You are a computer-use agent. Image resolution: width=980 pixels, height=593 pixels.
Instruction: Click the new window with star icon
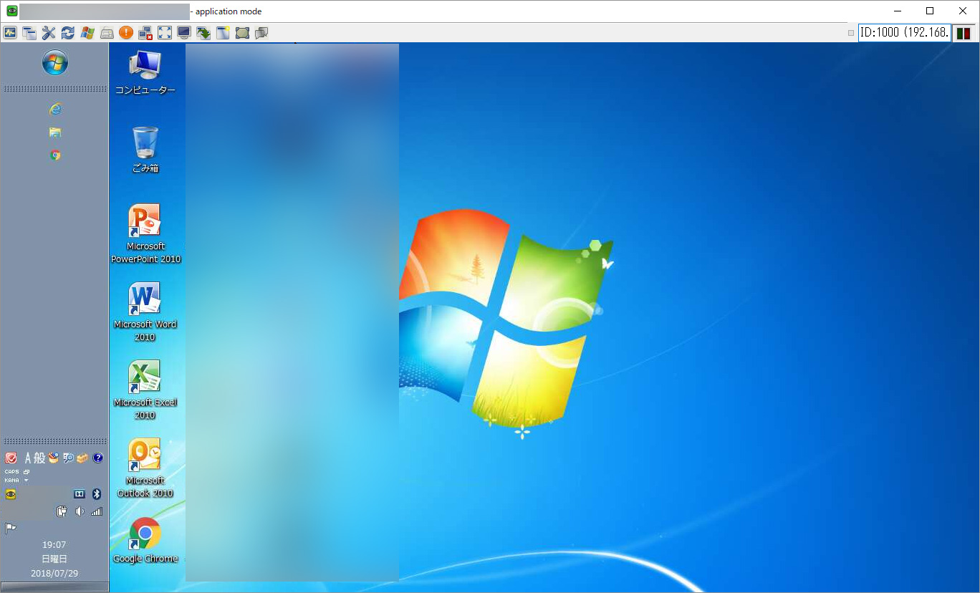coord(223,32)
